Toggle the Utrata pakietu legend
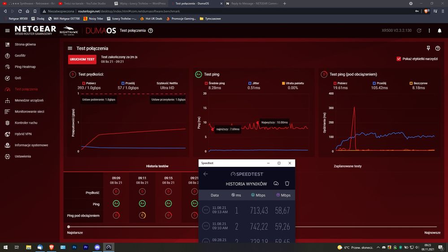448x252 pixels. click(x=293, y=83)
